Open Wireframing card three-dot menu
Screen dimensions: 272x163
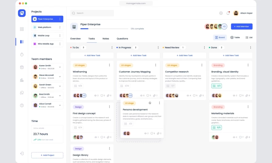pos(109,65)
